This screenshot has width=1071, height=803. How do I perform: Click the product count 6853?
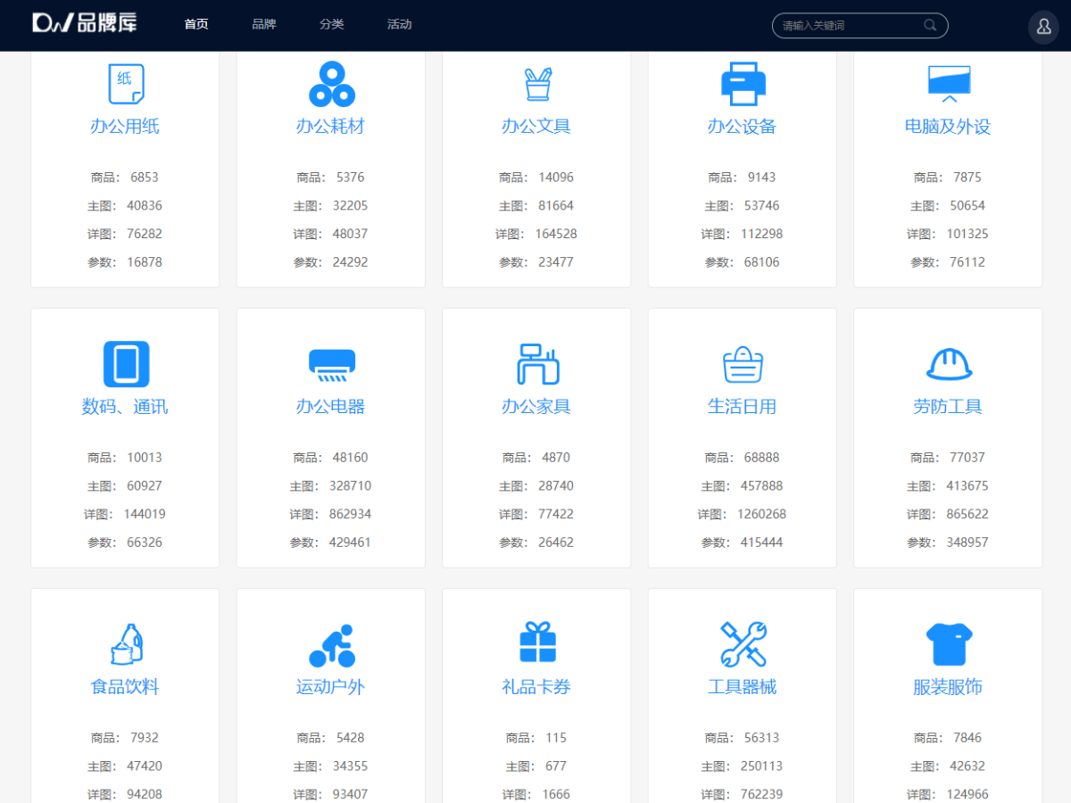coord(145,178)
